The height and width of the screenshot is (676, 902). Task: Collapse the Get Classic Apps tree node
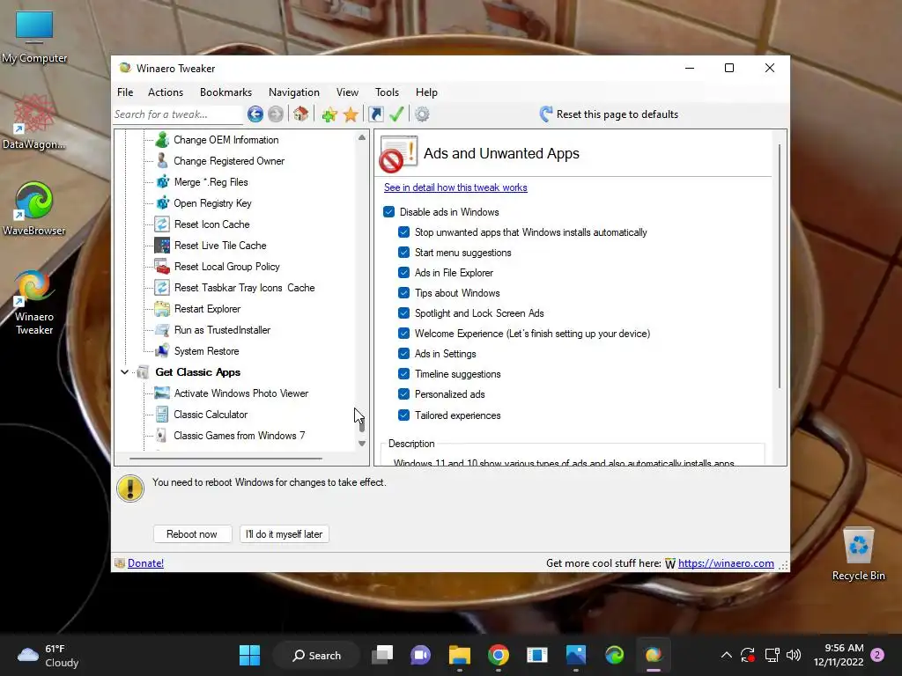pos(125,372)
